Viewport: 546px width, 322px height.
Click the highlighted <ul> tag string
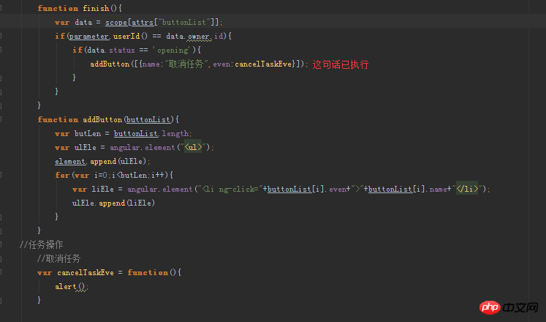(193, 147)
